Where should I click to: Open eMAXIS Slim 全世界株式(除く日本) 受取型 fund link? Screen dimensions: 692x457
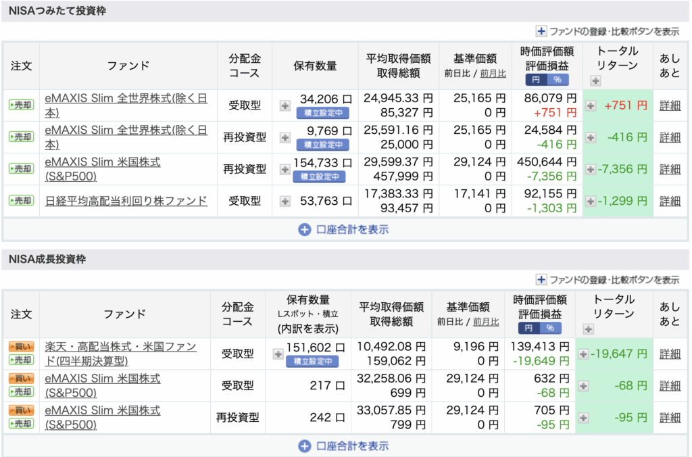point(126,105)
